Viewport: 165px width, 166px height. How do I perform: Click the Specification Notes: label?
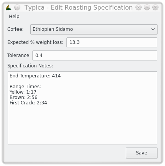(30, 66)
